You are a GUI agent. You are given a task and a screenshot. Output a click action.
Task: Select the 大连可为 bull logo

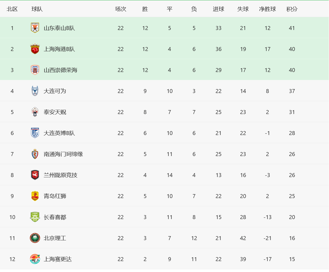[x=35, y=91]
